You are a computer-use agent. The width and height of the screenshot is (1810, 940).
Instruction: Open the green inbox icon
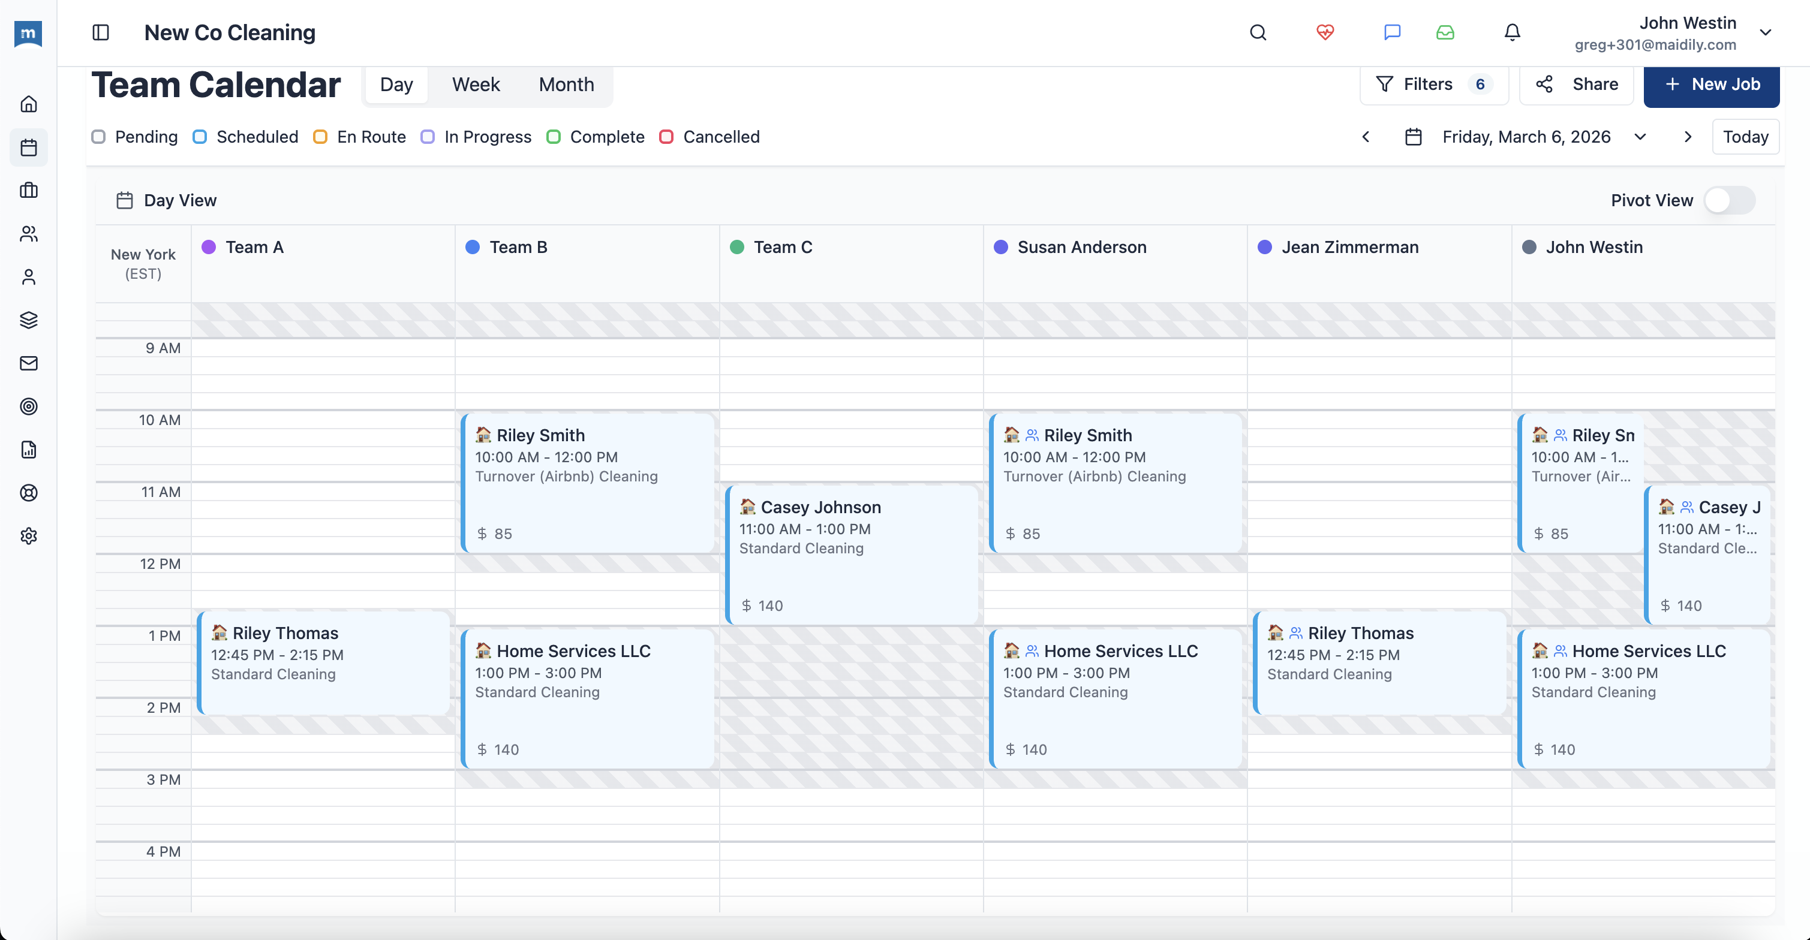pyautogui.click(x=1445, y=32)
